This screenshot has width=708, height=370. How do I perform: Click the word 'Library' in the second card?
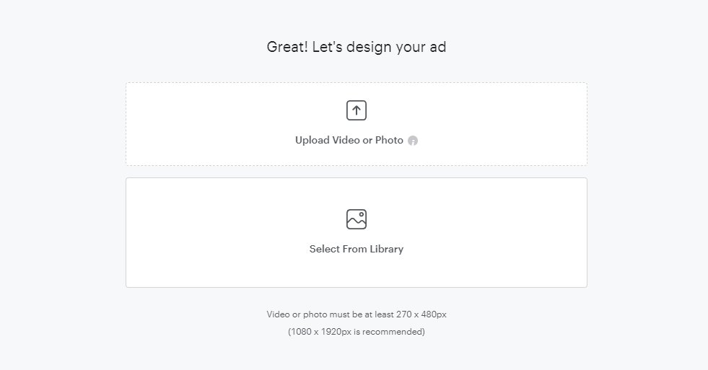coord(387,249)
